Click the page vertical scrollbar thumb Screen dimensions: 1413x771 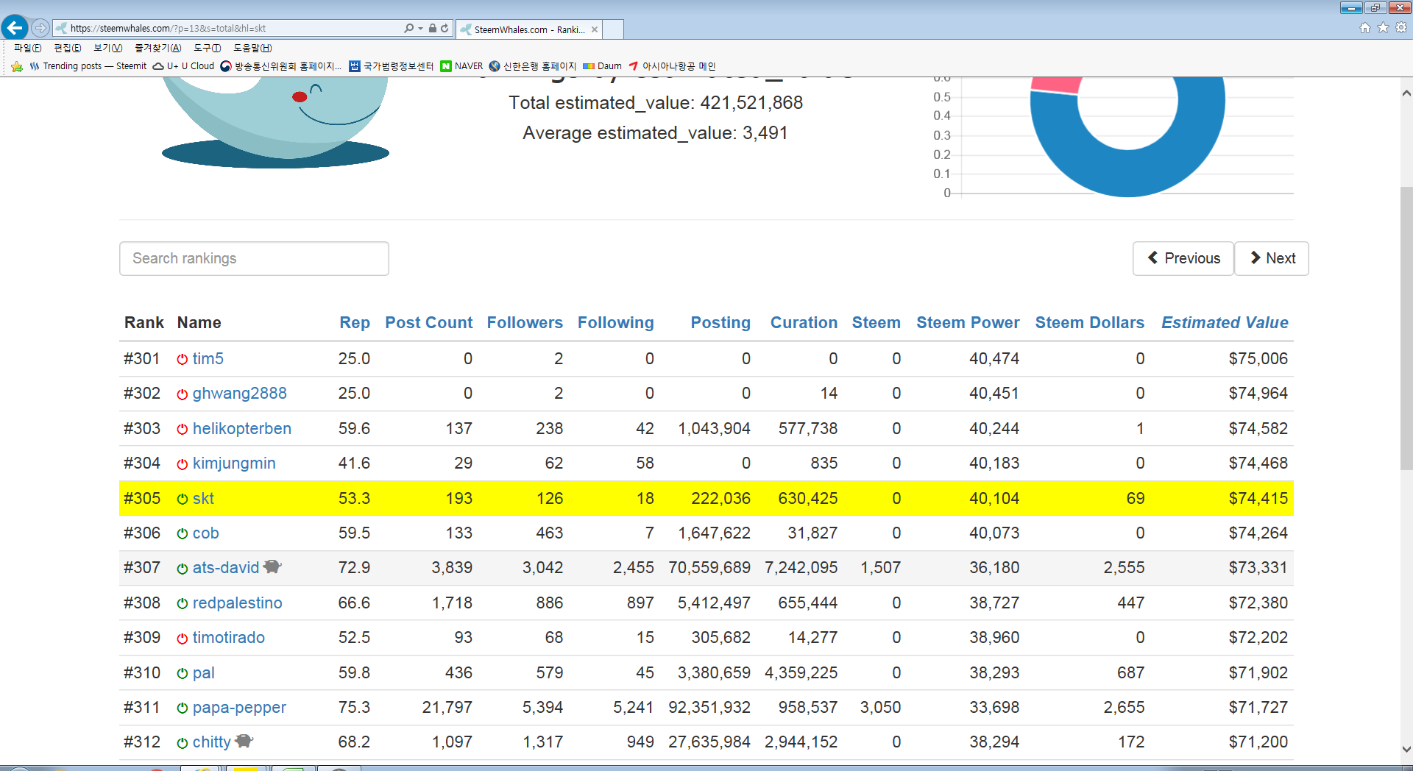1406,328
